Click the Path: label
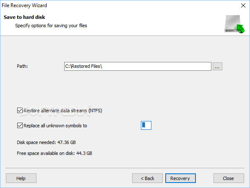 point(22,66)
